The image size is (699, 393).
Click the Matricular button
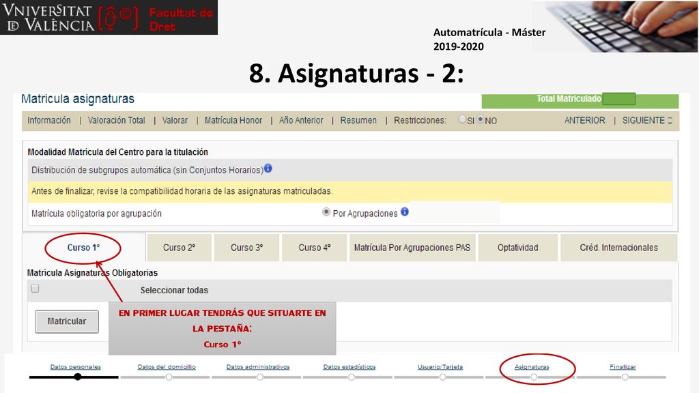[x=67, y=322]
